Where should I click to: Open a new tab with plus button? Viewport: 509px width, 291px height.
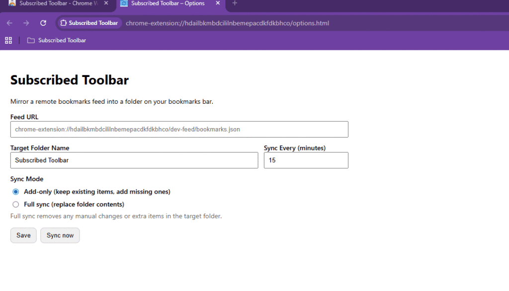(x=235, y=3)
